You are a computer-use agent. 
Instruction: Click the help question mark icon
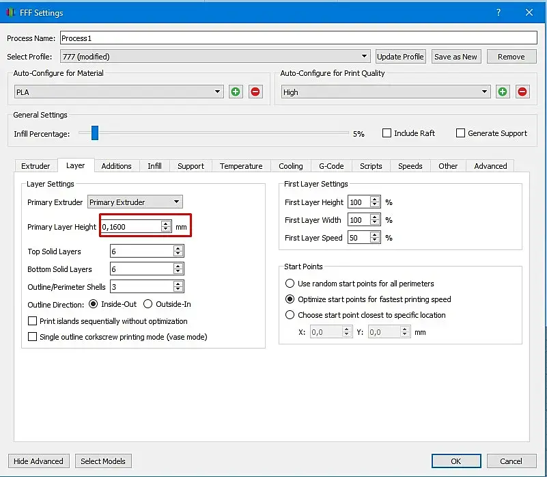[498, 12]
